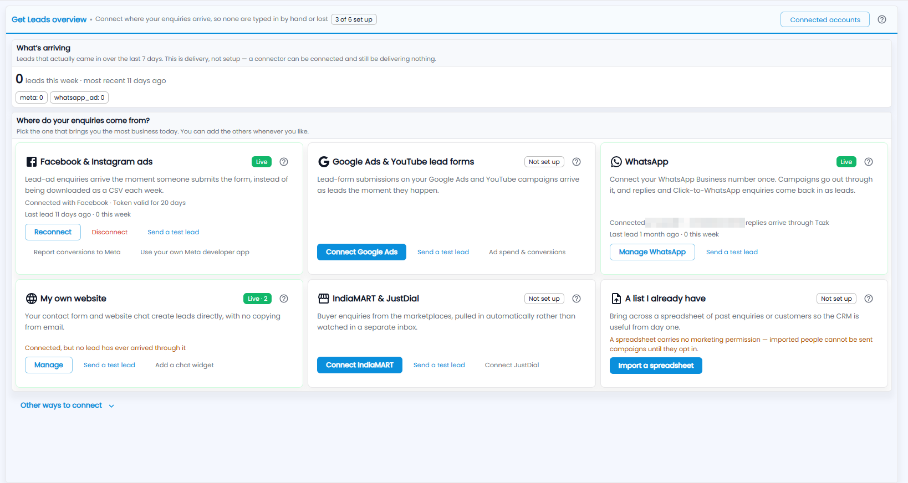Click Live badge on Facebook card
The width and height of the screenshot is (908, 483).
(x=262, y=162)
